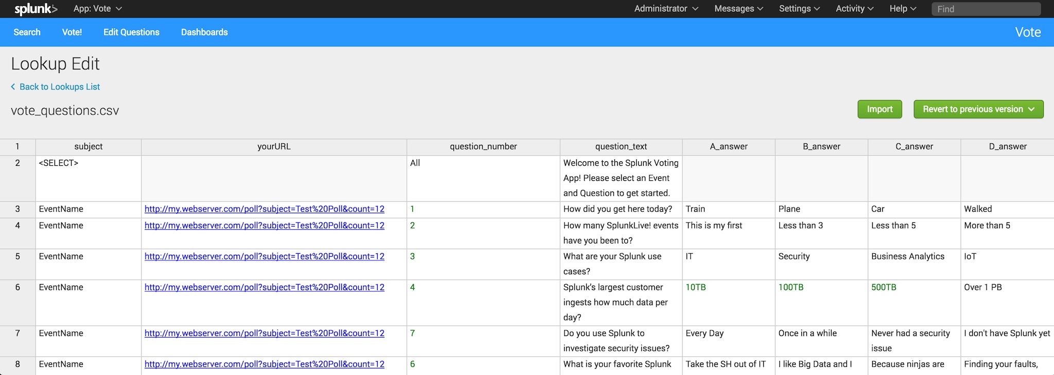The width and height of the screenshot is (1054, 375).
Task: Select the C_answer column header
Action: coord(914,147)
